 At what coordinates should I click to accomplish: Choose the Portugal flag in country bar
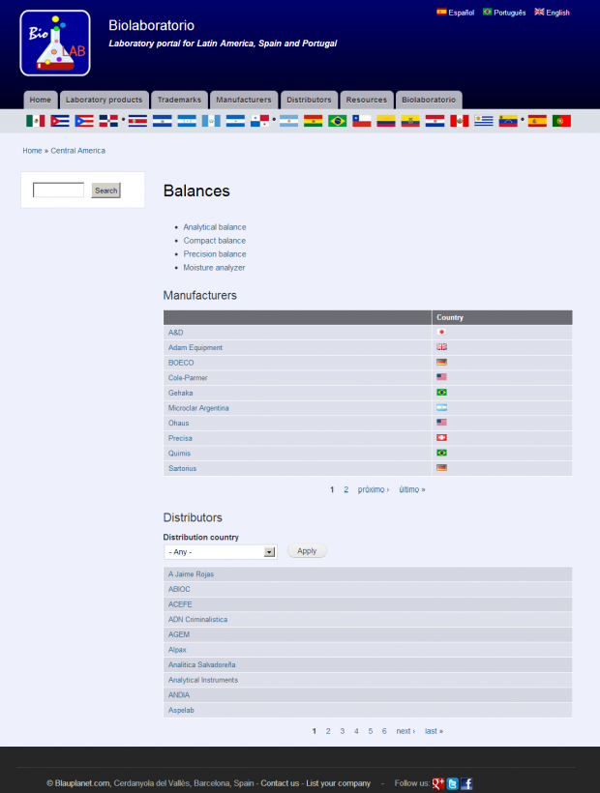click(561, 121)
